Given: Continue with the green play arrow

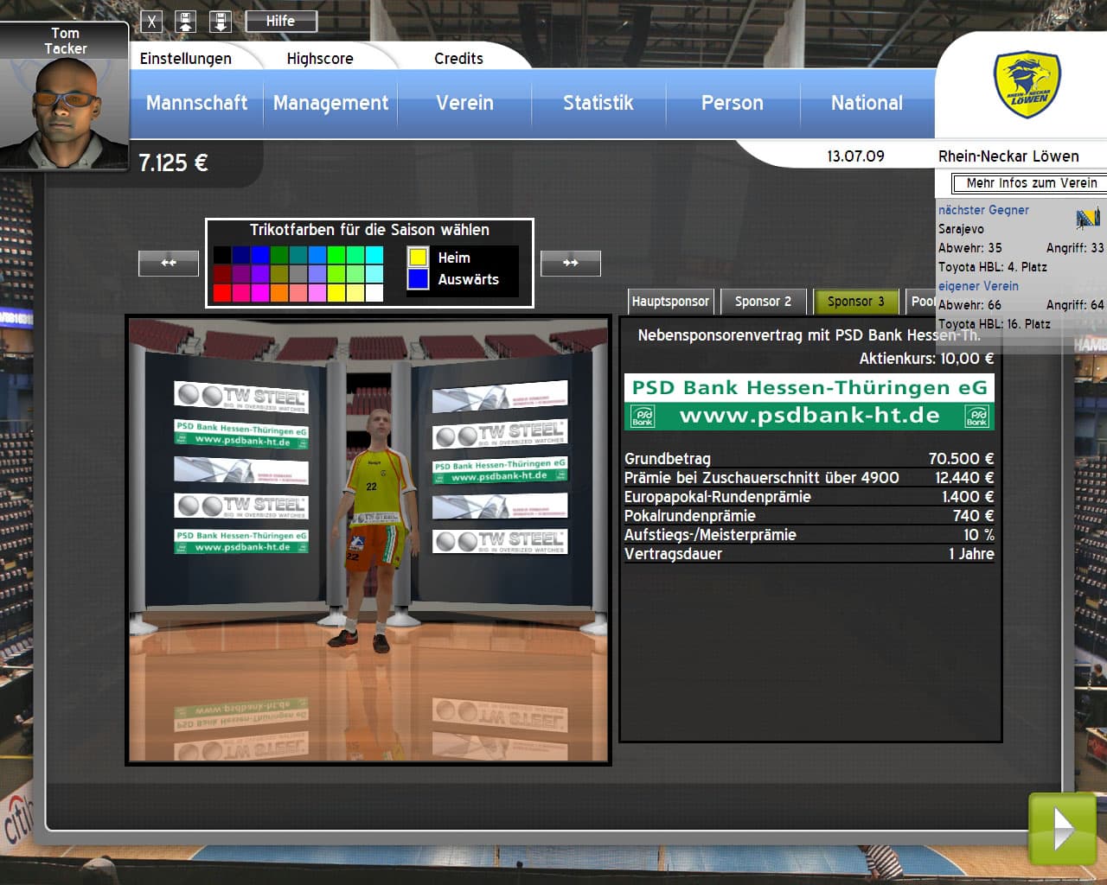Looking at the screenshot, I should pos(1062,829).
